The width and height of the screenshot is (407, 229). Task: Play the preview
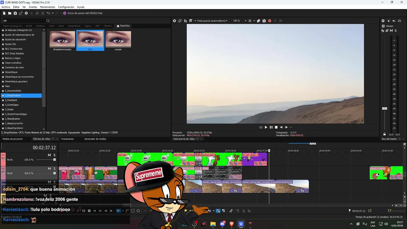pyautogui.click(x=266, y=127)
